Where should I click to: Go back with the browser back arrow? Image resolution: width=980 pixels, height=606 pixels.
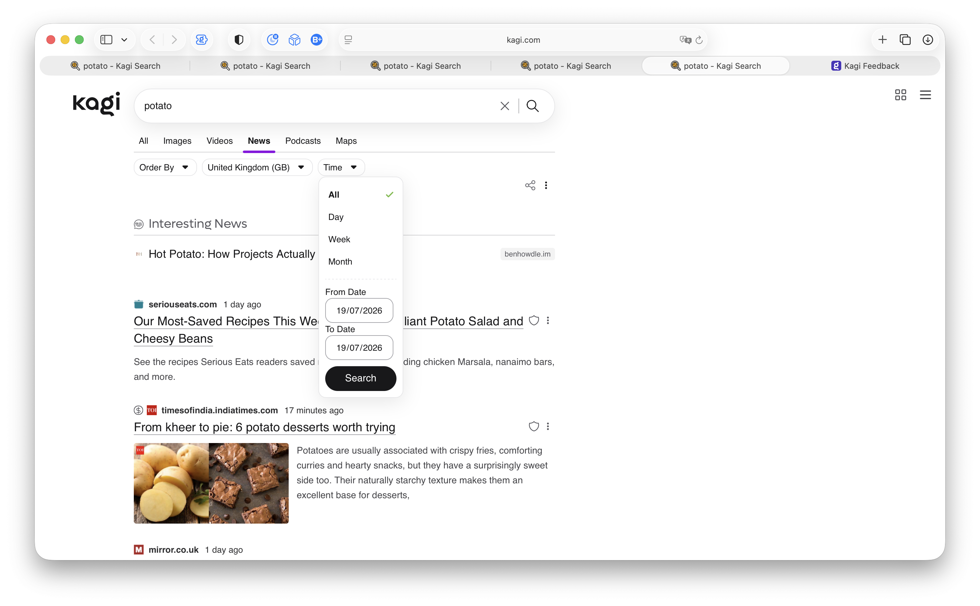pyautogui.click(x=152, y=40)
